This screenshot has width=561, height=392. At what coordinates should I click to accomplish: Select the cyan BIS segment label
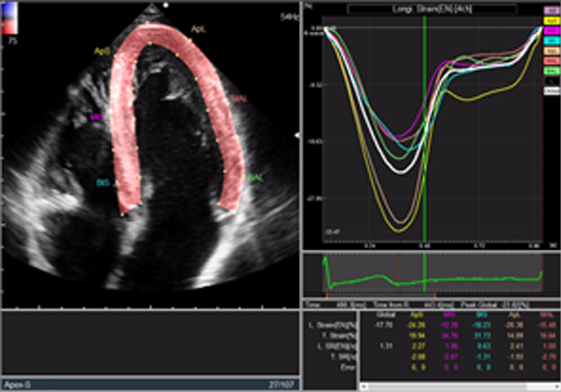click(x=102, y=182)
